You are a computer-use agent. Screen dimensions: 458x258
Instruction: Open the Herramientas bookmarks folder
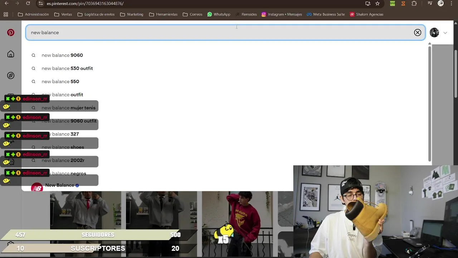[x=163, y=14]
